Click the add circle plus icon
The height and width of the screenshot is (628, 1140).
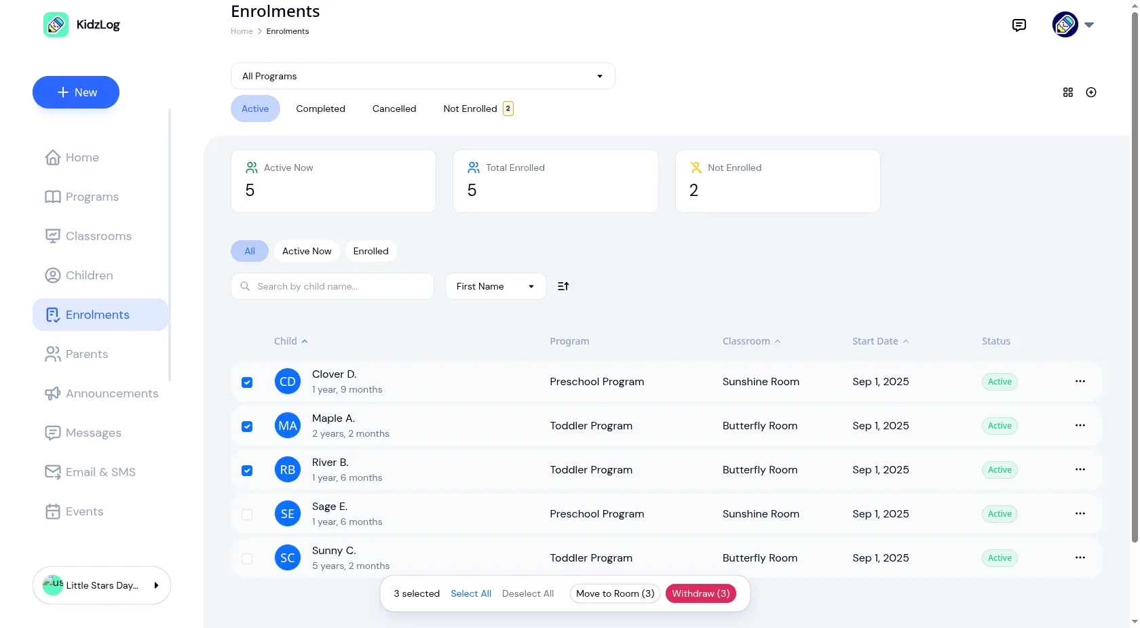(x=1091, y=92)
